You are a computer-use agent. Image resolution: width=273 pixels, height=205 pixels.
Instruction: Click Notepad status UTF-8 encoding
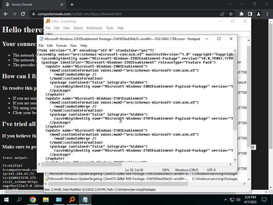coord(211,170)
